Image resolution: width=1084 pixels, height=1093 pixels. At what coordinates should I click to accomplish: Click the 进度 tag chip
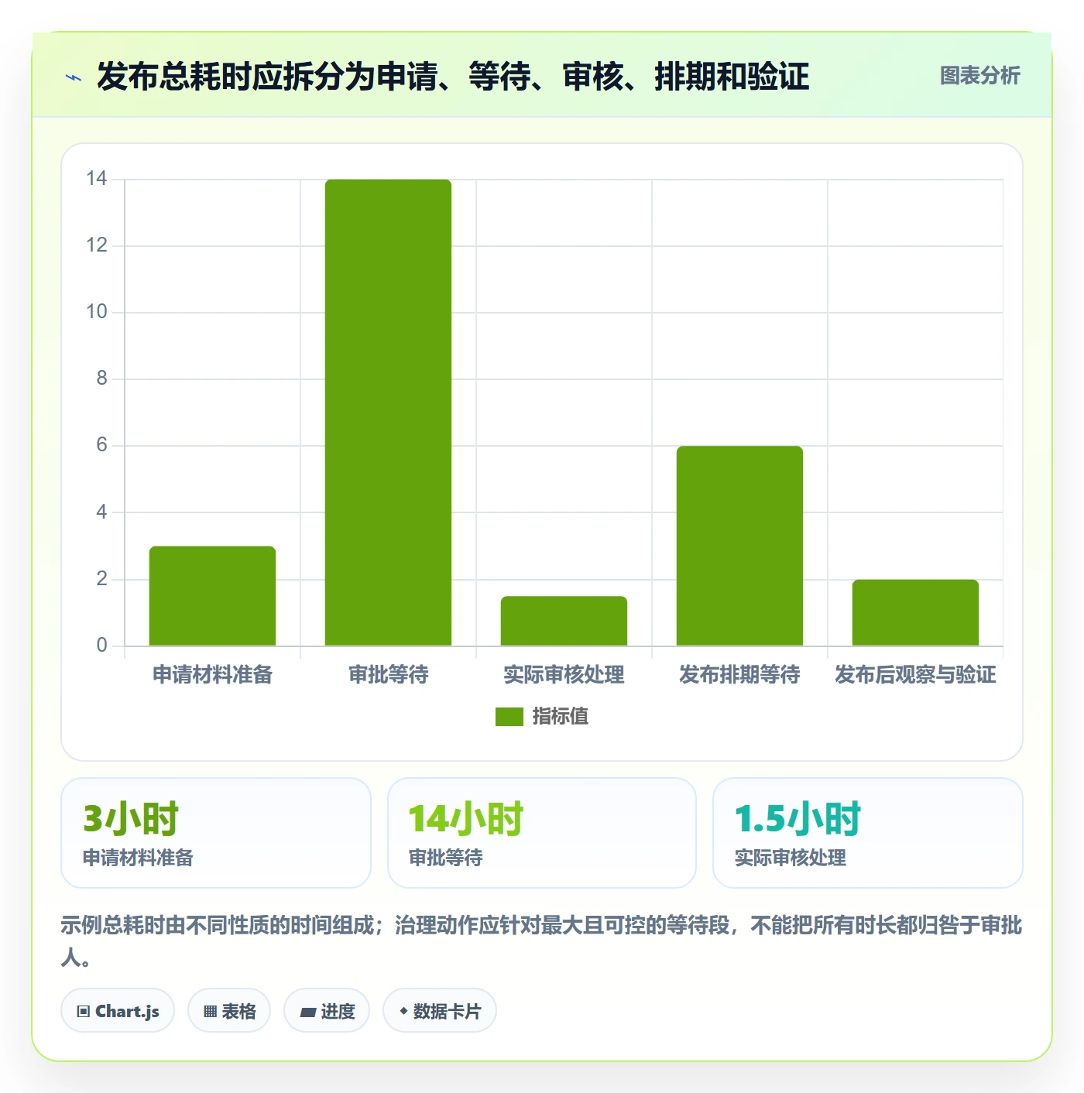(x=327, y=1010)
